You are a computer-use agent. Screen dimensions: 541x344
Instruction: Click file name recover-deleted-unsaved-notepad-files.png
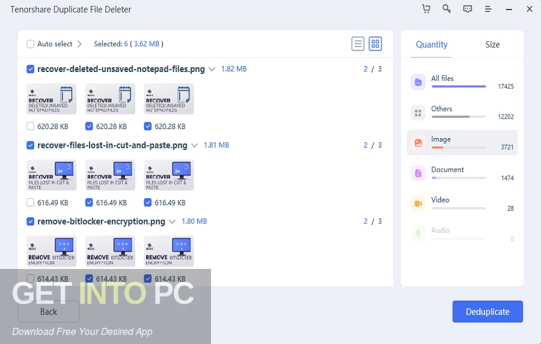[121, 69]
